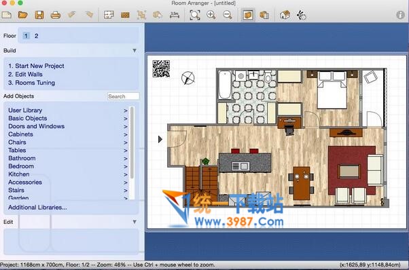Click the Search objects field
The image size is (409, 270).
[x=124, y=96]
